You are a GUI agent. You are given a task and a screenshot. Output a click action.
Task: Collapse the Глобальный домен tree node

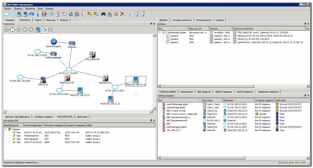tap(160, 32)
